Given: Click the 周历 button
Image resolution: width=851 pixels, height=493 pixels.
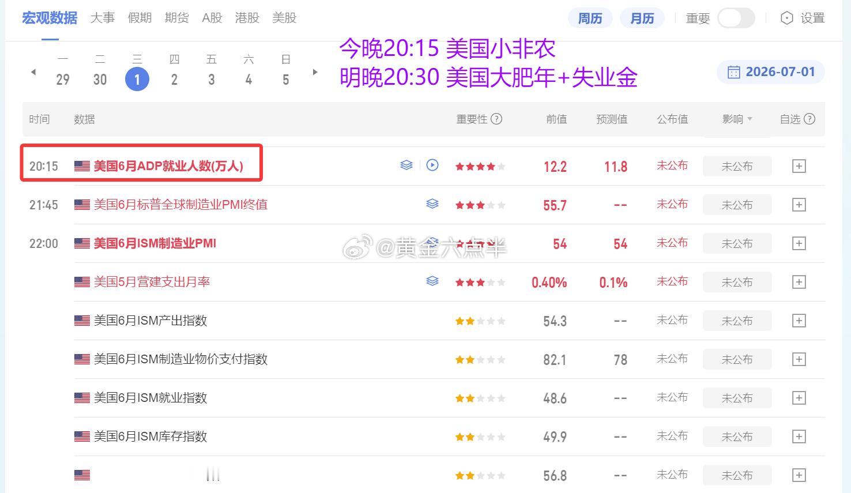Looking at the screenshot, I should 590,18.
